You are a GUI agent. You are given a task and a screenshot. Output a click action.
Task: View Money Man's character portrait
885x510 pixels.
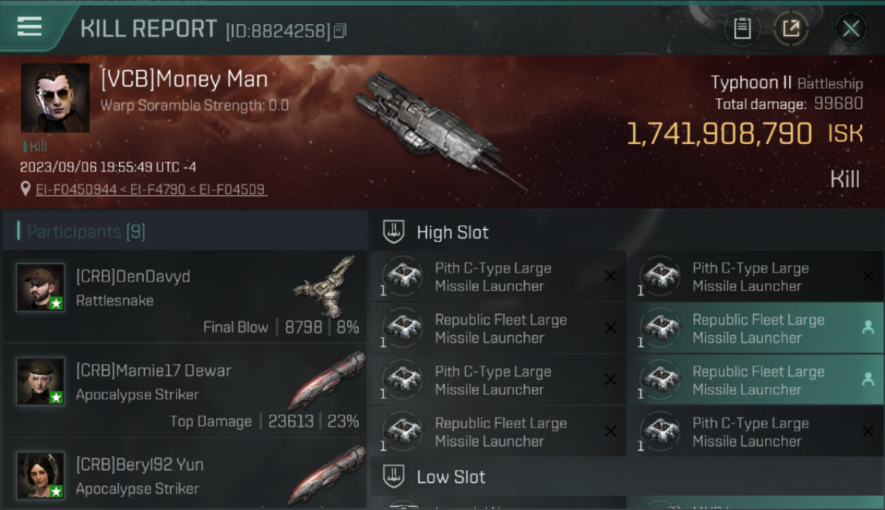pos(55,98)
